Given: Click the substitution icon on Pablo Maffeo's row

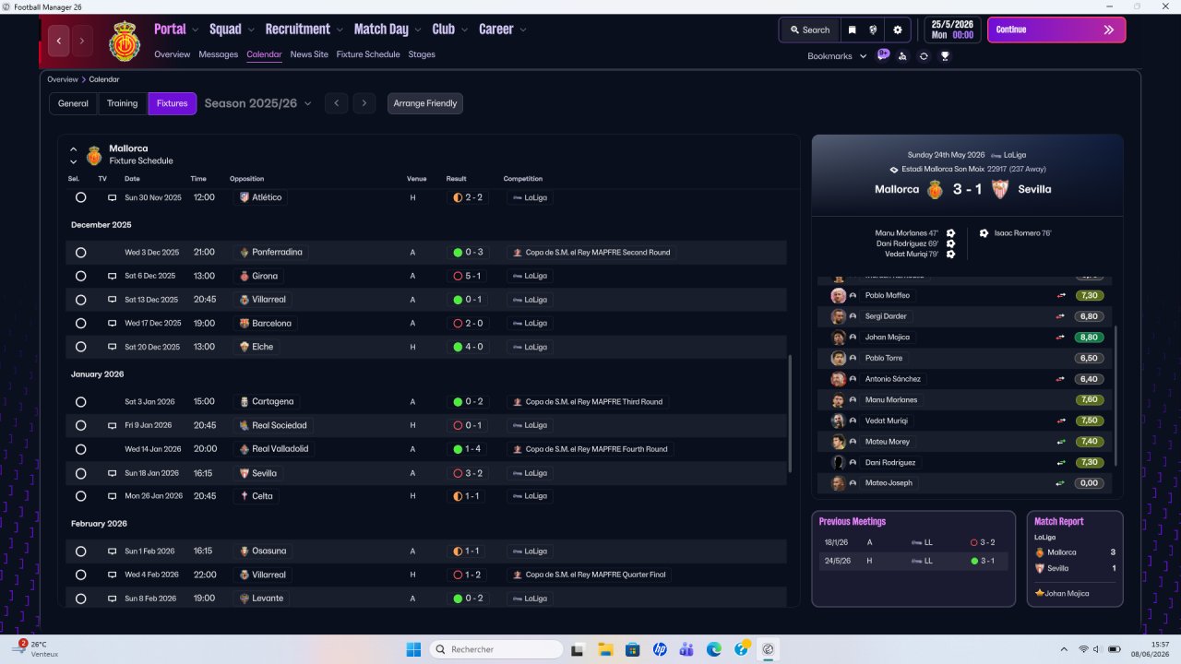Looking at the screenshot, I should [1061, 295].
